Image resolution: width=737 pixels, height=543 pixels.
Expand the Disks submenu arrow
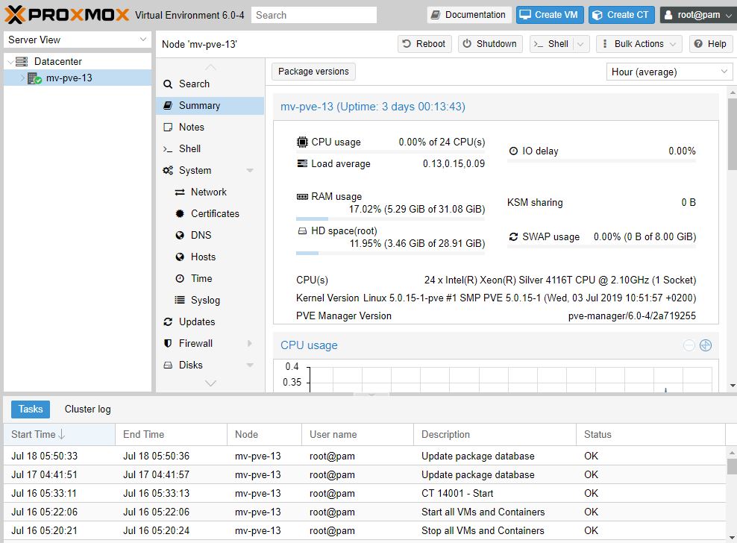point(250,365)
